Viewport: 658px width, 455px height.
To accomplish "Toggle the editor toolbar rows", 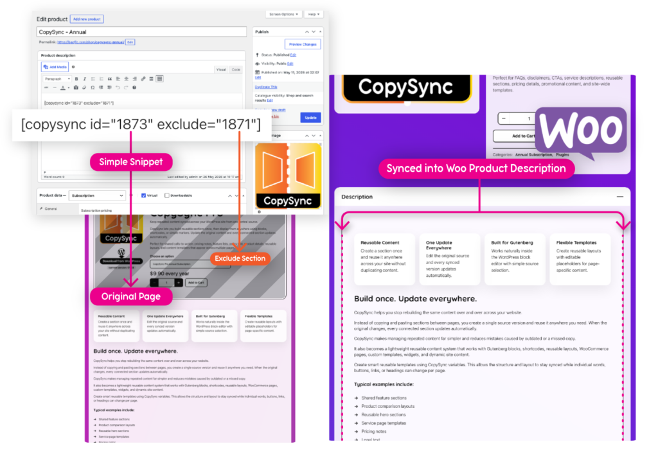I will [x=159, y=79].
